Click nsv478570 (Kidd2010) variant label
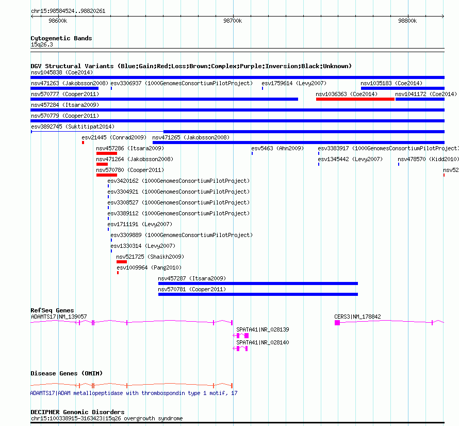The image size is (459, 426). 428,159
